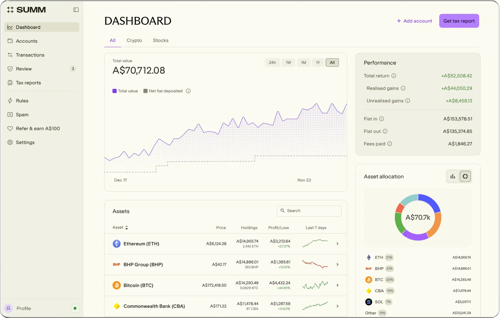This screenshot has width=500, height=318.
Task: Click the Unrealised gains info icon
Action: (408, 101)
